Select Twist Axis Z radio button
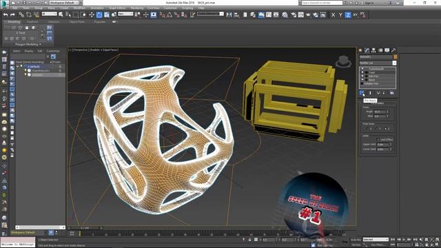 point(386,129)
